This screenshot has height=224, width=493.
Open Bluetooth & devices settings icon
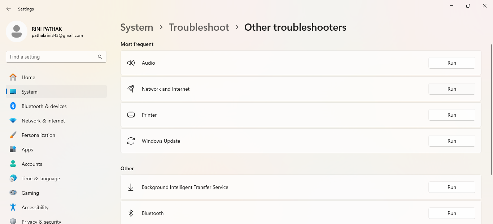click(13, 106)
